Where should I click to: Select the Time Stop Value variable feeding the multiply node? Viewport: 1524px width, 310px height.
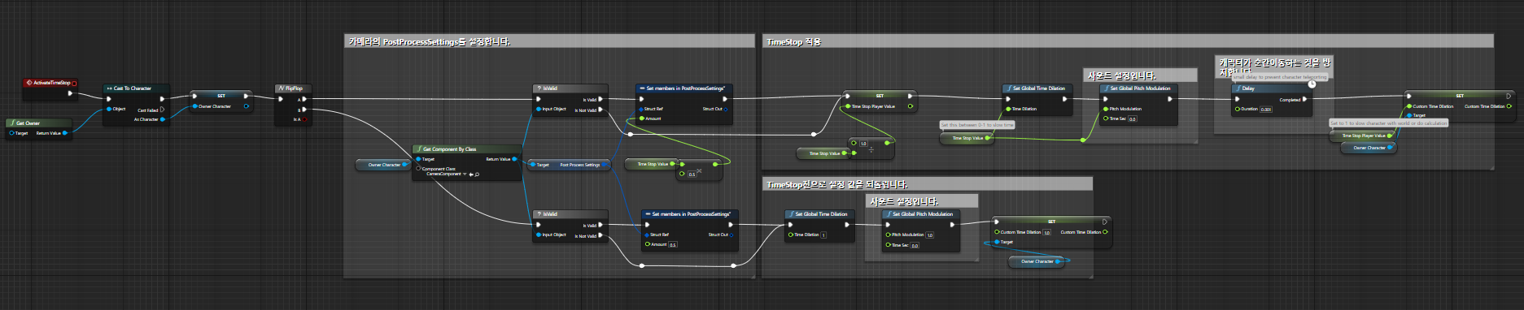pos(652,164)
